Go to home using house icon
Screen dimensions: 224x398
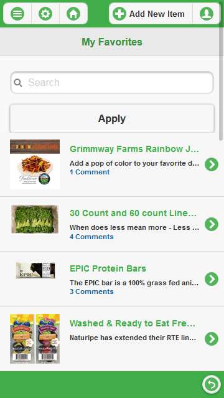point(73,14)
